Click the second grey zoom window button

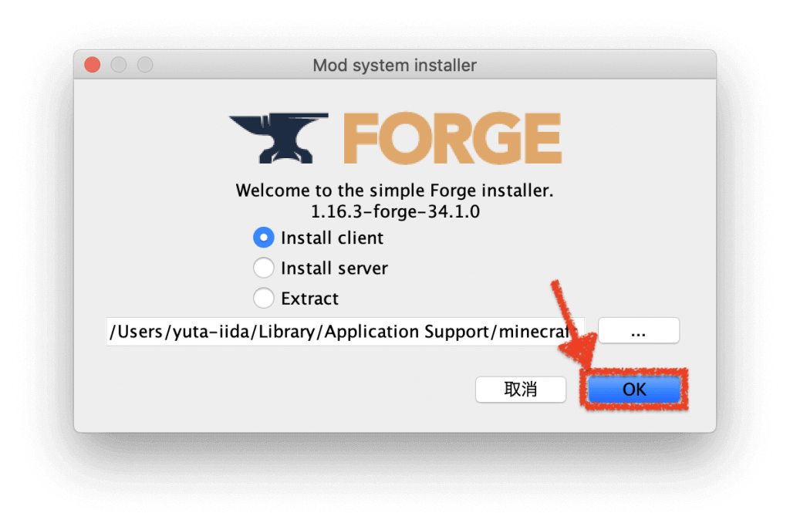coord(145,65)
